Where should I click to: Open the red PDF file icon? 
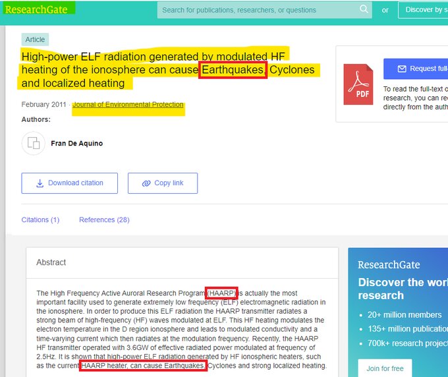[358, 84]
